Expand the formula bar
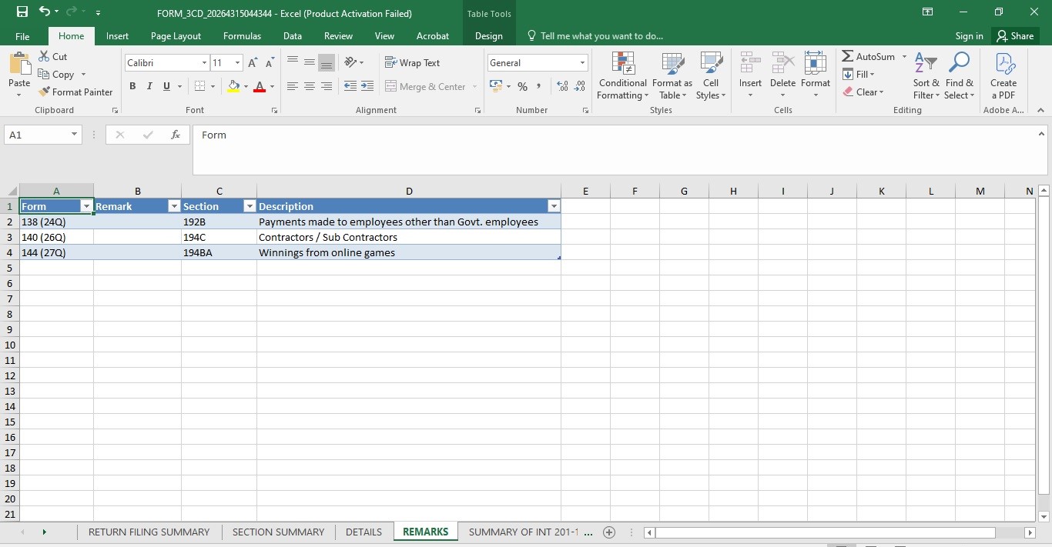The image size is (1052, 547). (1041, 134)
